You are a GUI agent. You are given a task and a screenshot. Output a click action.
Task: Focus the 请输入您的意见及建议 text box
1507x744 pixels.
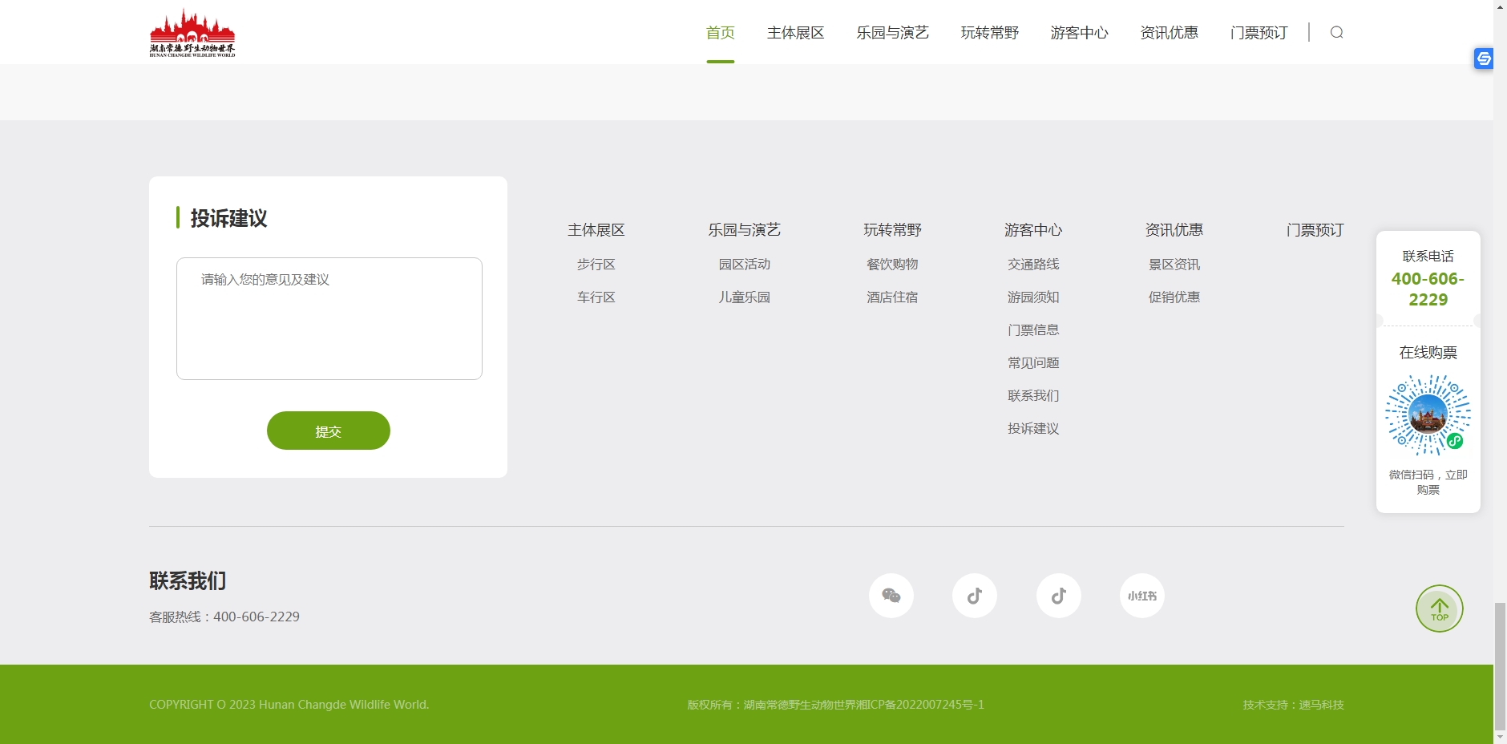click(329, 318)
